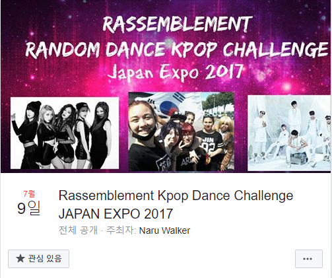This screenshot has height=278, width=332.
Task: Open the three-dots more options menu
Action: click(x=309, y=259)
